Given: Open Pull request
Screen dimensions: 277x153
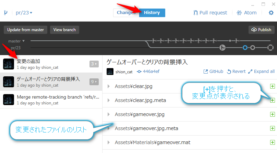Looking at the screenshot, I should 210,13.
